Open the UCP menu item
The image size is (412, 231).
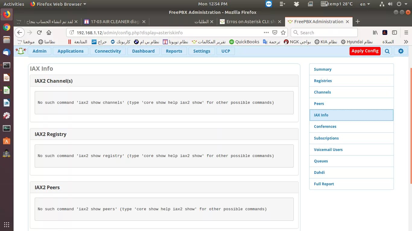(x=226, y=51)
